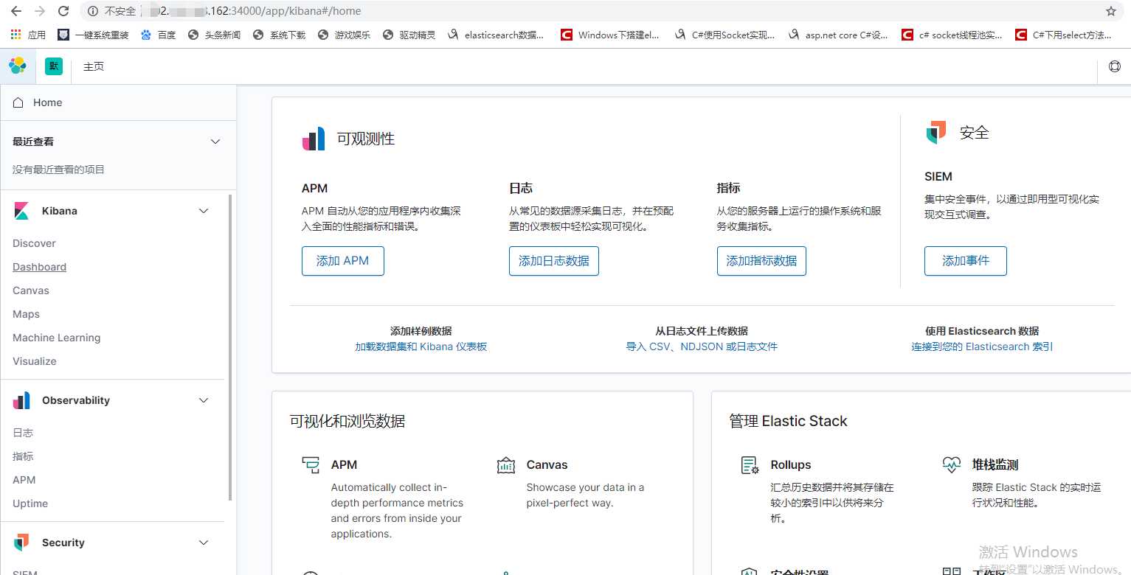Open 指标 in the sidebar
The image size is (1131, 575).
pyautogui.click(x=23, y=456)
